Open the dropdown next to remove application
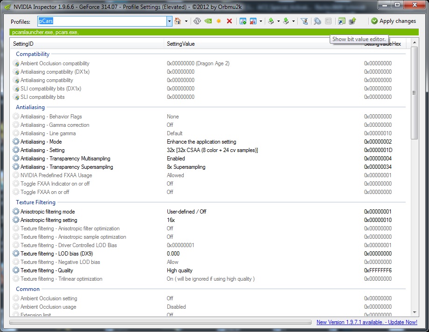This screenshot has width=429, height=332. click(x=261, y=21)
